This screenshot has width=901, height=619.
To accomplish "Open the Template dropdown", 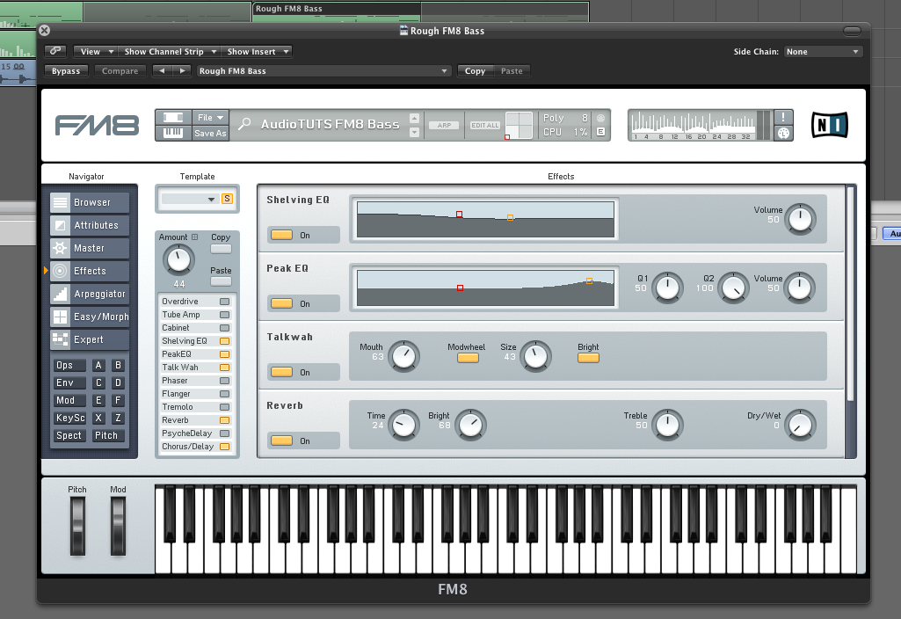I will coord(189,199).
